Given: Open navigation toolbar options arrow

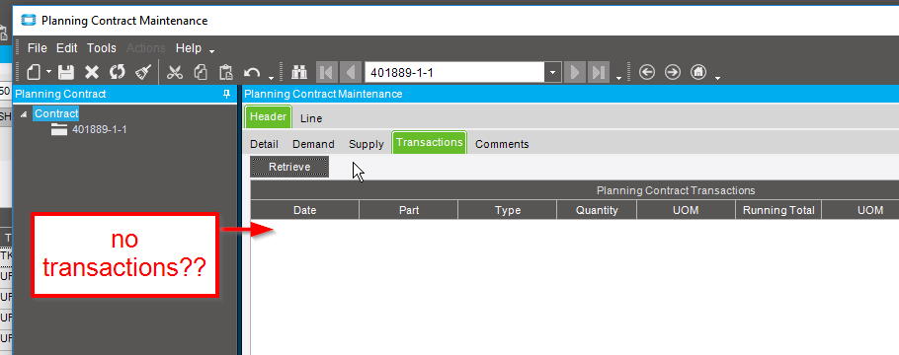Looking at the screenshot, I should 618,77.
